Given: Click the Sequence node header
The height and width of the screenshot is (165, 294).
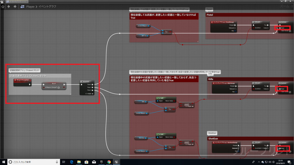Looking at the screenshot, I should 87,82.
